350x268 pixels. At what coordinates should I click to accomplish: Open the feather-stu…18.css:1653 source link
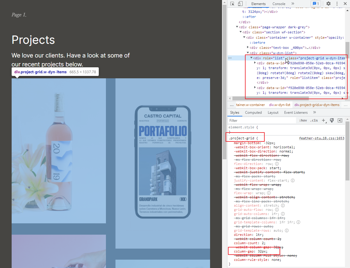coord(322,138)
